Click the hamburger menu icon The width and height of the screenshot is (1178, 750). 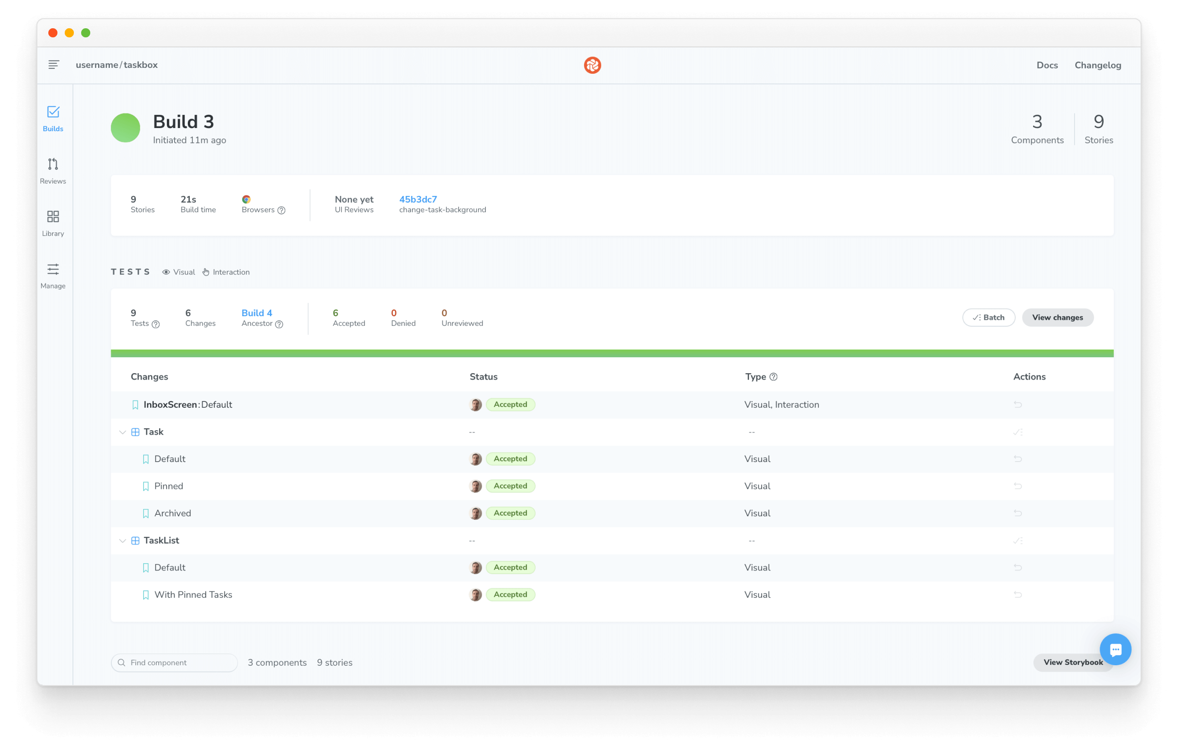53,65
